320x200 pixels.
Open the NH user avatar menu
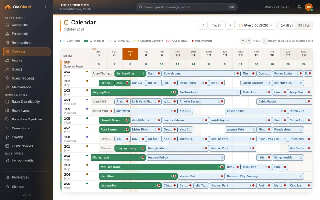(309, 7)
